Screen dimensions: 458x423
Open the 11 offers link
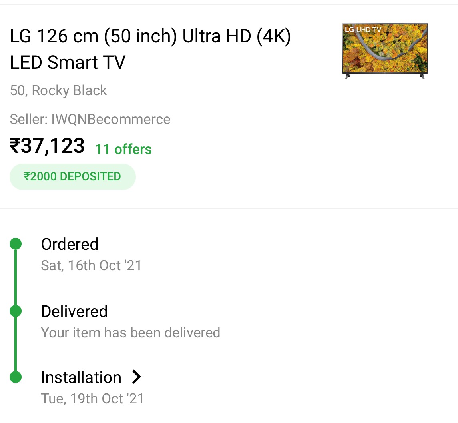click(123, 149)
